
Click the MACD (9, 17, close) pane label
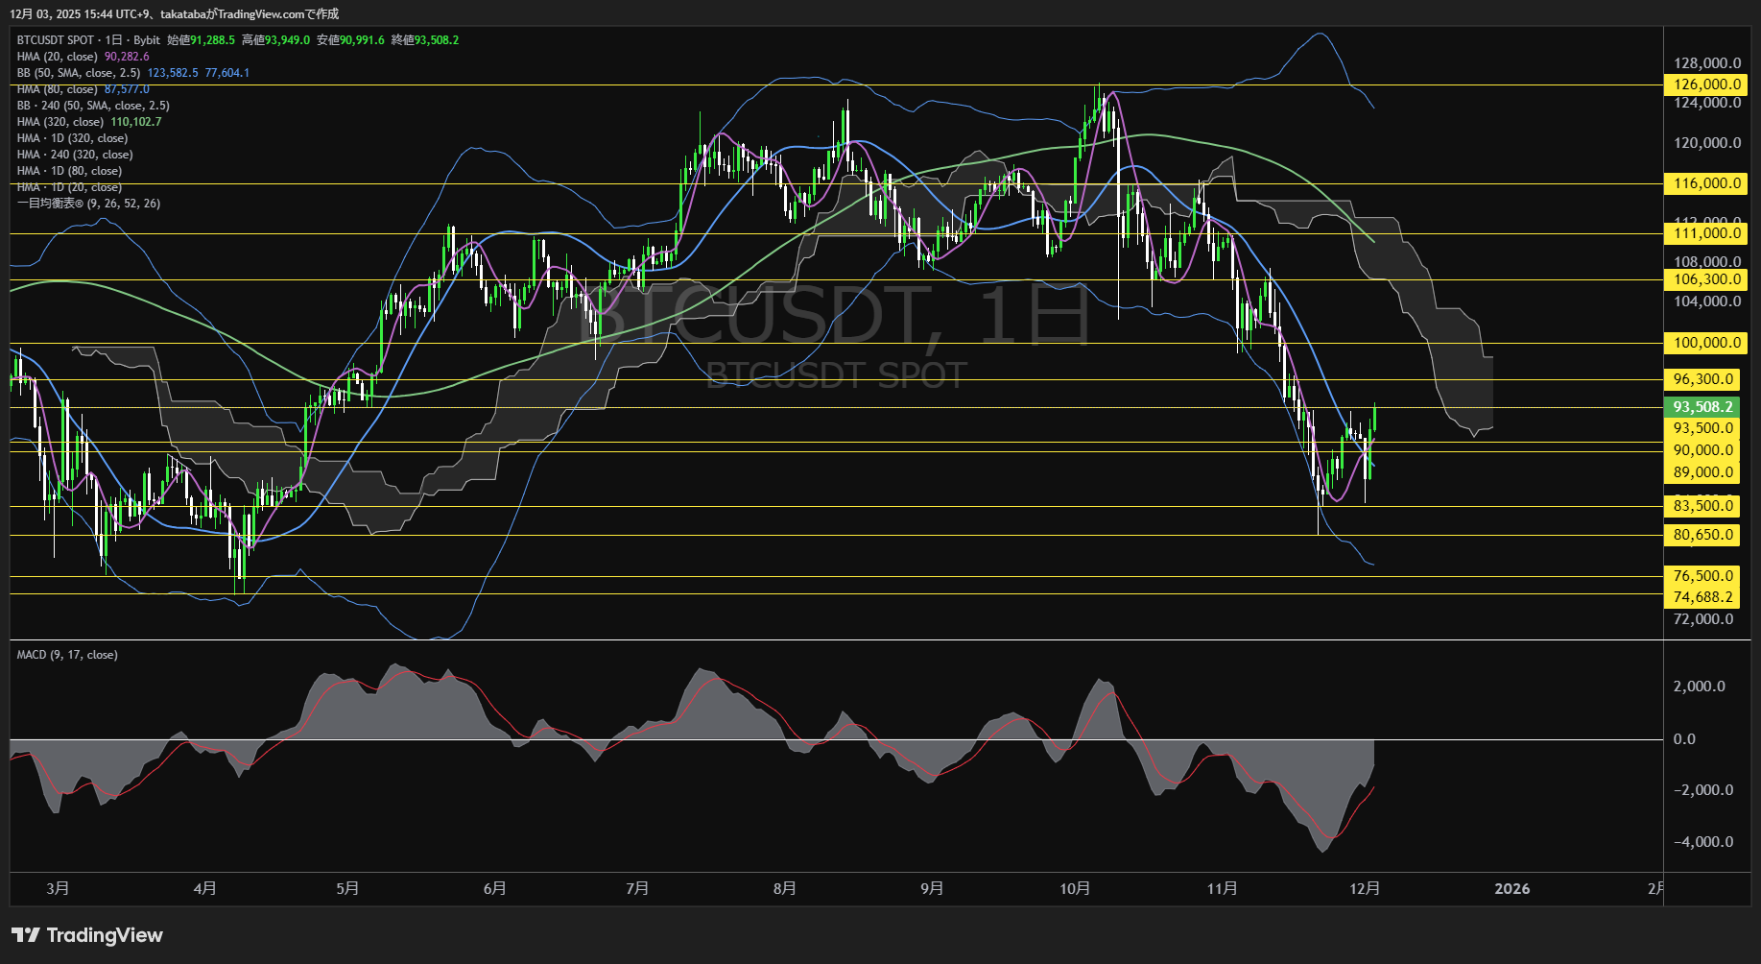click(x=67, y=655)
